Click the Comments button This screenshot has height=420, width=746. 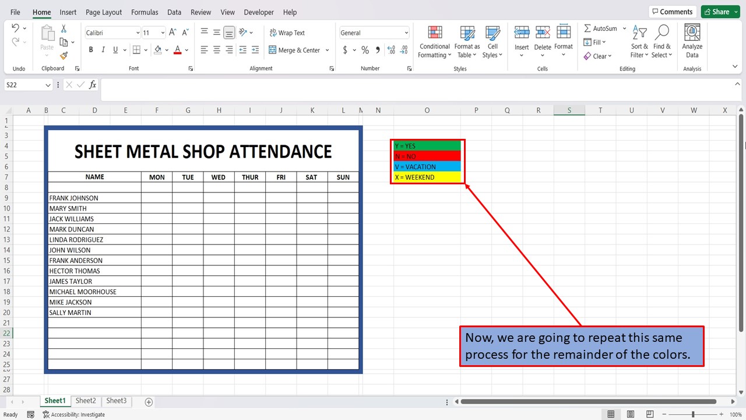[x=672, y=12]
